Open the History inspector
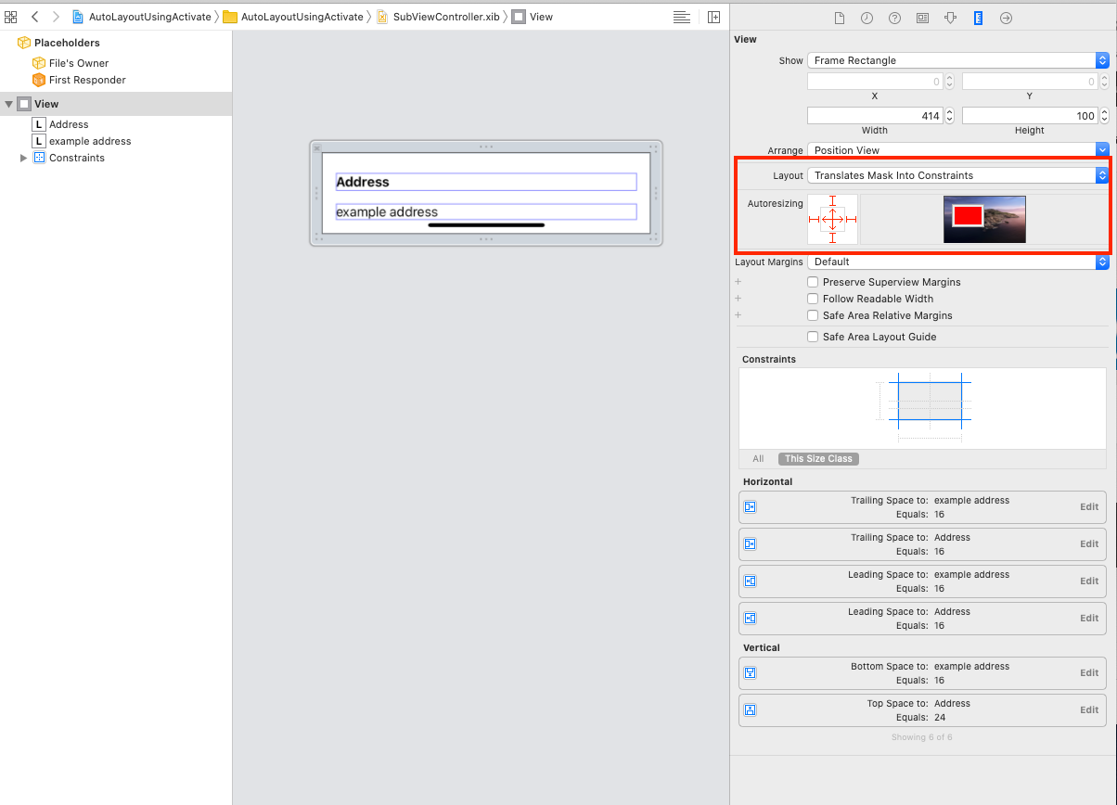Image resolution: width=1117 pixels, height=805 pixels. point(867,17)
